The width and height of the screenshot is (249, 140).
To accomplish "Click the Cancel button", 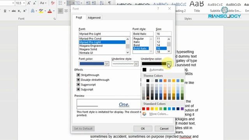I will coord(164,129).
